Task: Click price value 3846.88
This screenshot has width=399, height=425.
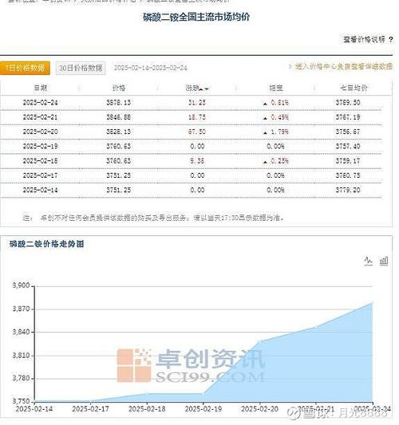Action: (x=119, y=117)
